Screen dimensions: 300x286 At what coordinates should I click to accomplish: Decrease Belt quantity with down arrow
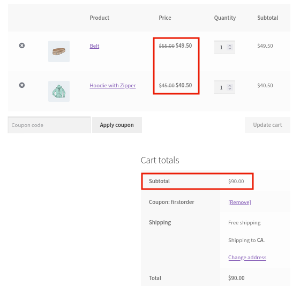pos(230,49)
